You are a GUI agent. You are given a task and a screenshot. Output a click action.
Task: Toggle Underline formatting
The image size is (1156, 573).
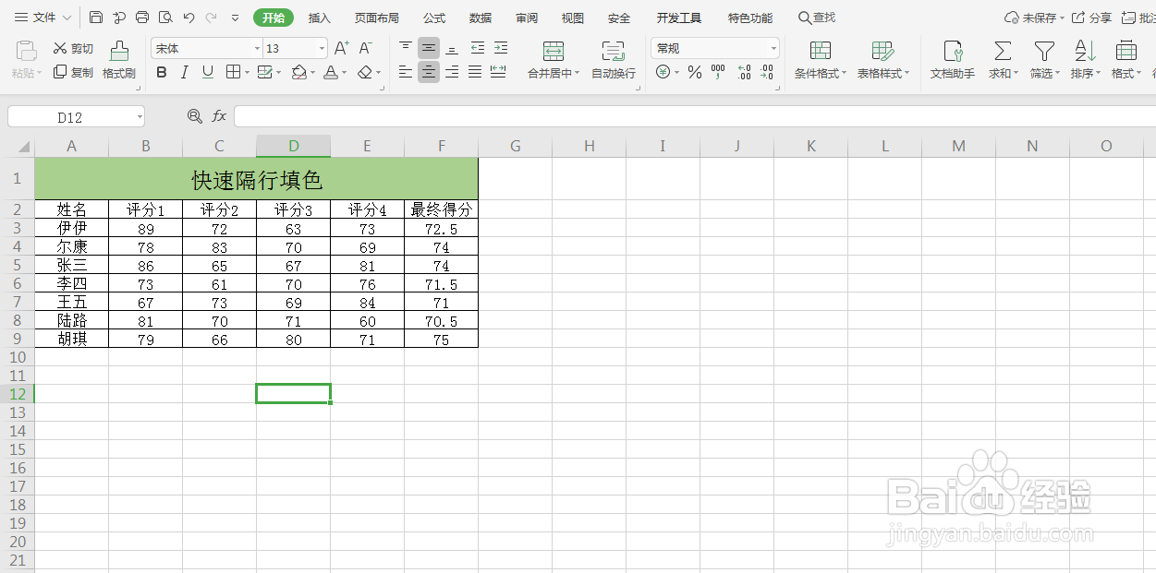(x=208, y=72)
